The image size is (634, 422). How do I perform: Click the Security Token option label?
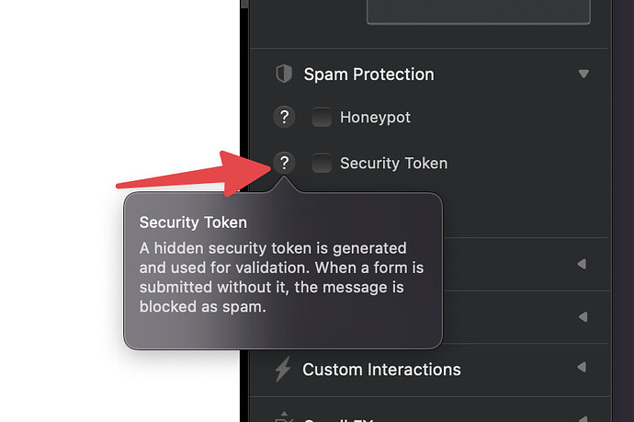tap(393, 164)
